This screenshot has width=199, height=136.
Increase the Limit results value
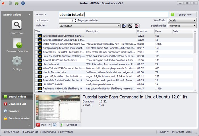pos(75,19)
